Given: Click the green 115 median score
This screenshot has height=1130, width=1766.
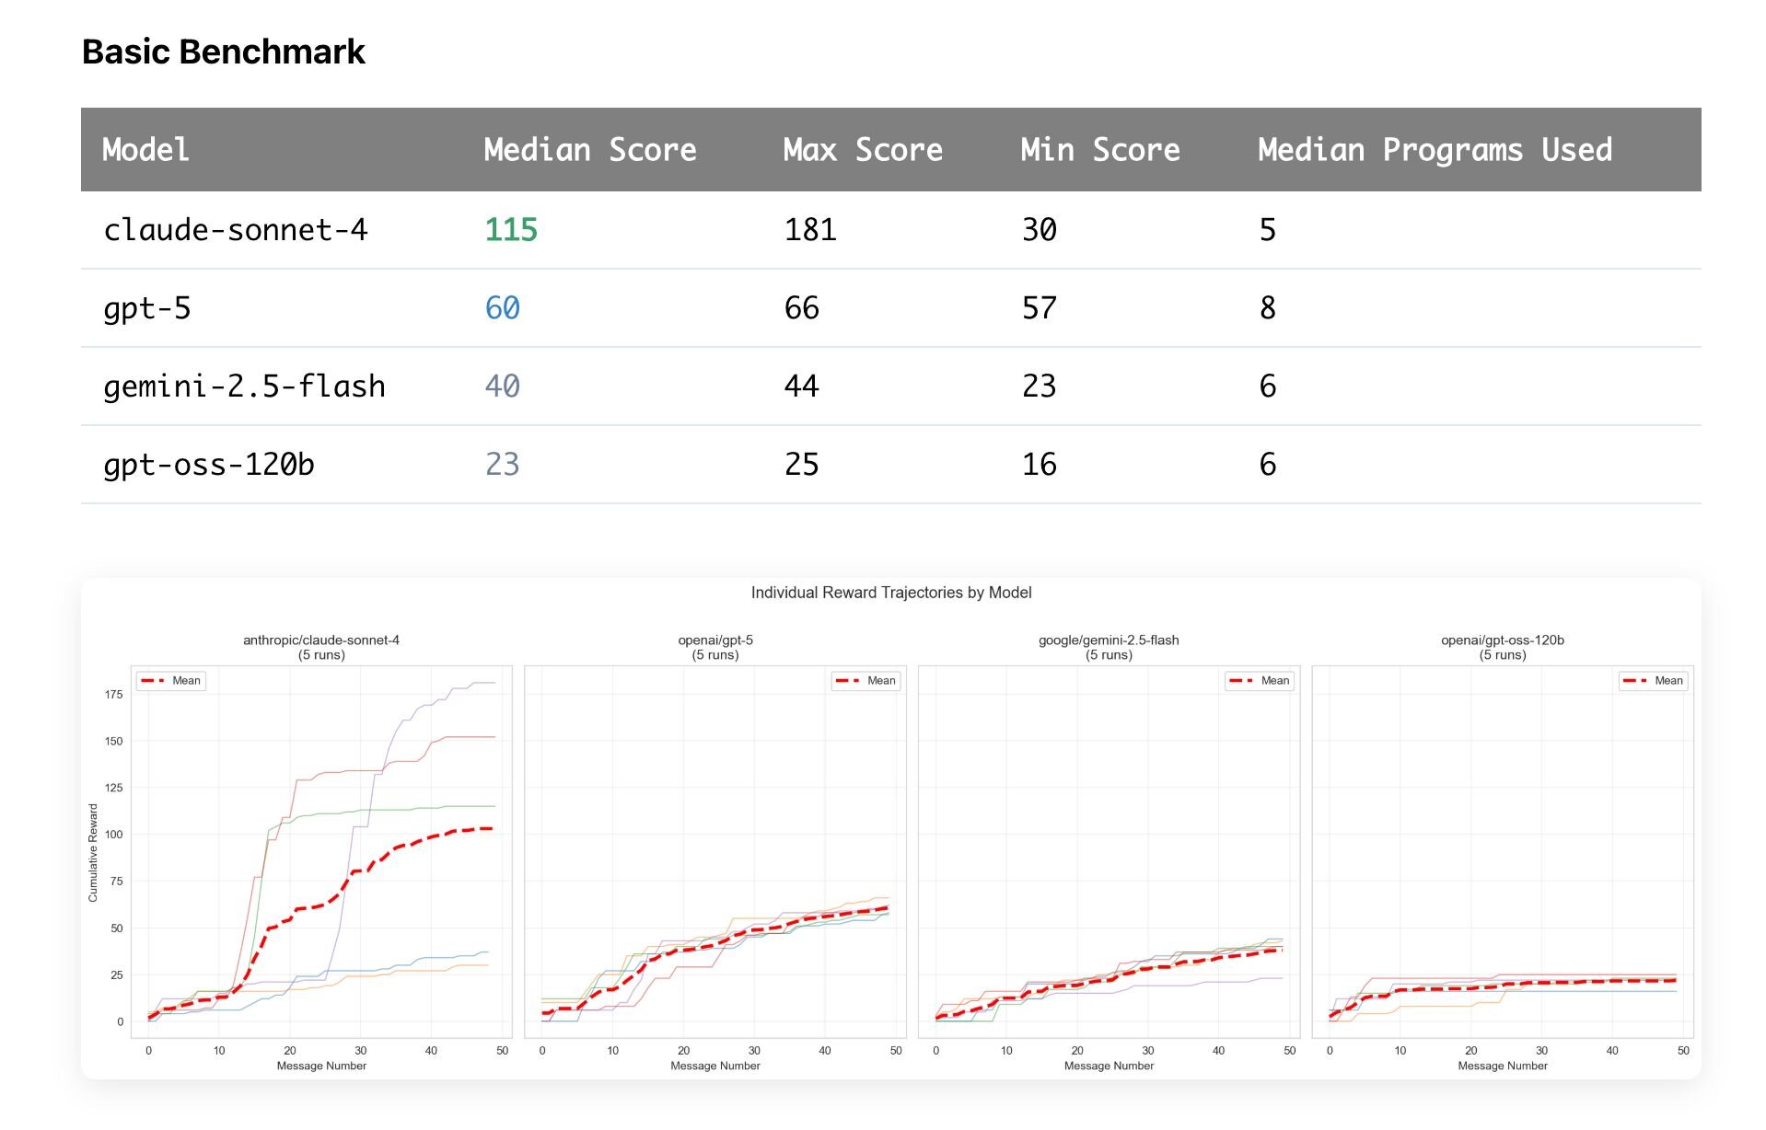Looking at the screenshot, I should click(510, 230).
